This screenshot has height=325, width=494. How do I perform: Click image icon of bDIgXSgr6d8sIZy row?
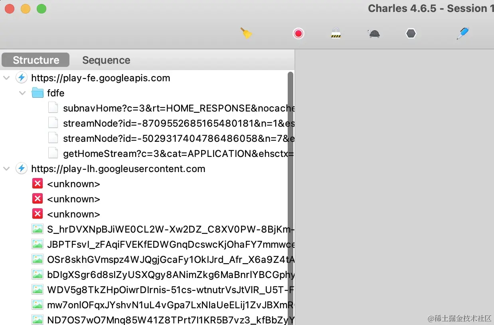click(x=38, y=275)
